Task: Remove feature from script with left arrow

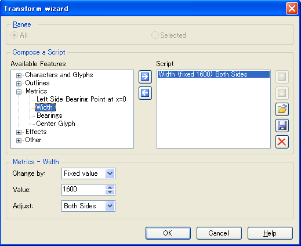Action: 145,93
